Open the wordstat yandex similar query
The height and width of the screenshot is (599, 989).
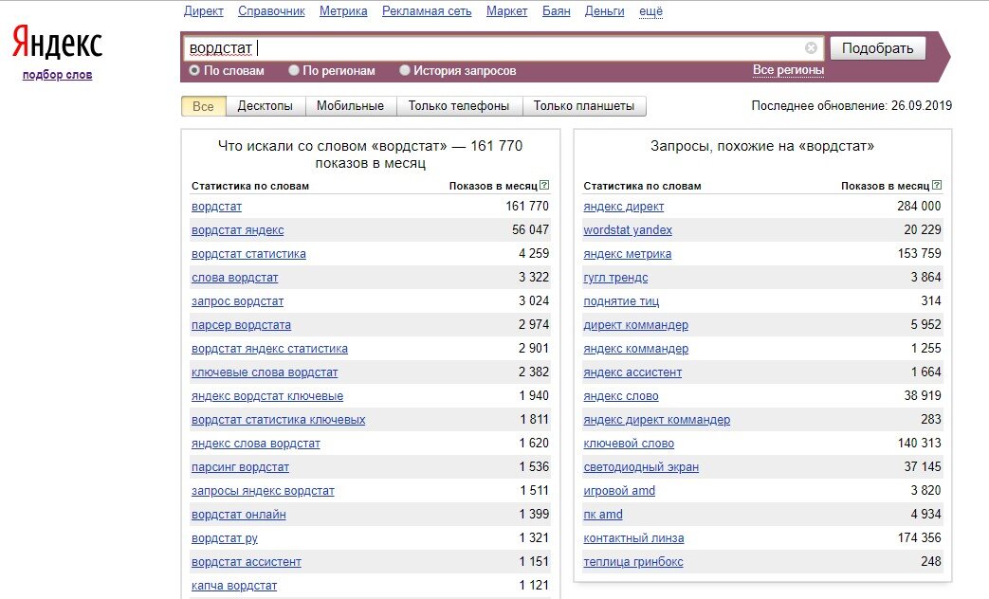point(628,230)
